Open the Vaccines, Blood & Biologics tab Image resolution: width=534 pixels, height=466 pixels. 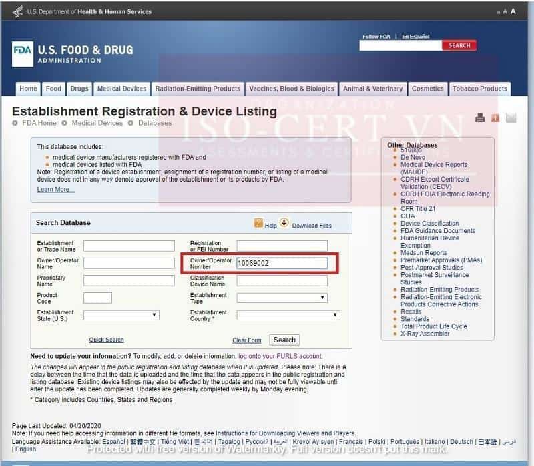point(292,89)
